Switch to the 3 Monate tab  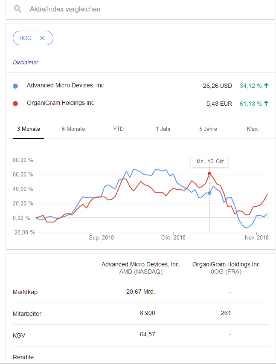pos(28,129)
